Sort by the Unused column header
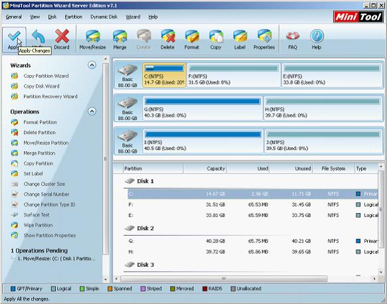 click(291, 169)
